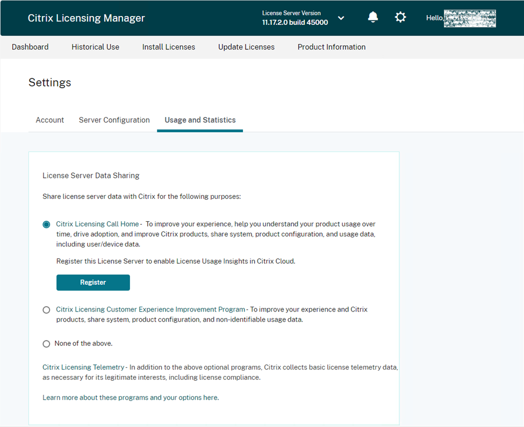Image resolution: width=524 pixels, height=427 pixels.
Task: Select the Customer Experience Improvement Program radio
Action: click(x=46, y=310)
